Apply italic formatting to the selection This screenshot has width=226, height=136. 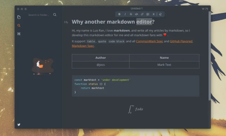coord(125,14)
